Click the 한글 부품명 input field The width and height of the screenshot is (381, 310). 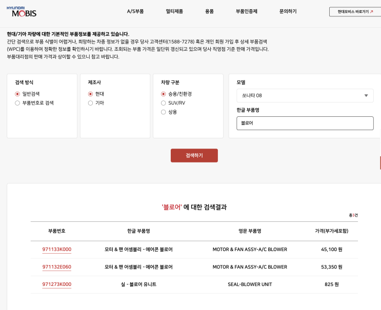tap(305, 123)
